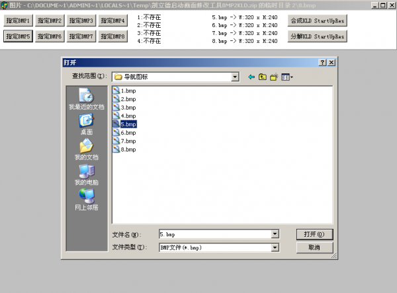Open 我的电脑 in places bar
This screenshot has width=397, height=293.
[86, 175]
